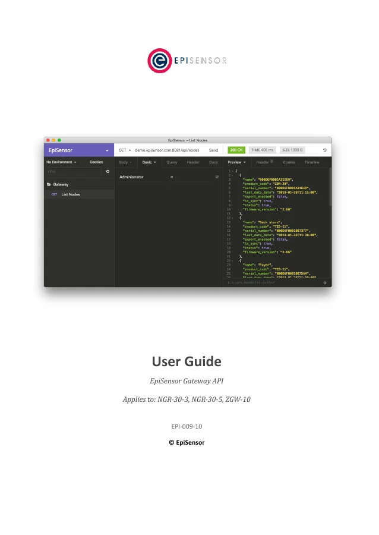Viewport: 379px width, 535px height.
Task: Collapse the JSON object at line 2
Action: [x=232, y=175]
